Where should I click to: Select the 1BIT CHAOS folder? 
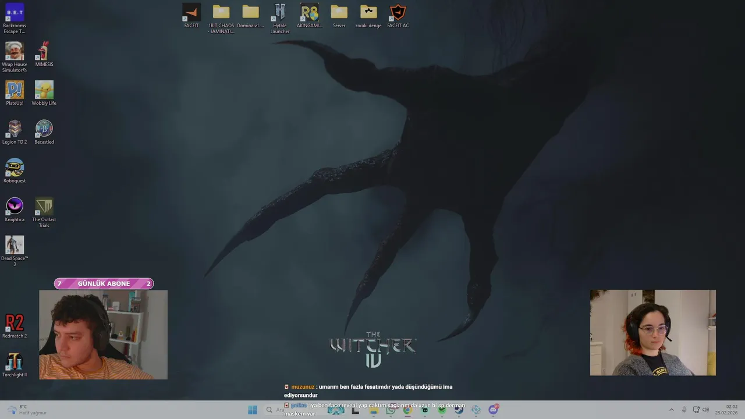(221, 19)
